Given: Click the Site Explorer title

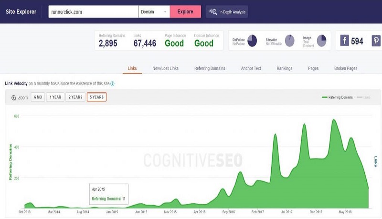Looking at the screenshot, I should tap(21, 11).
